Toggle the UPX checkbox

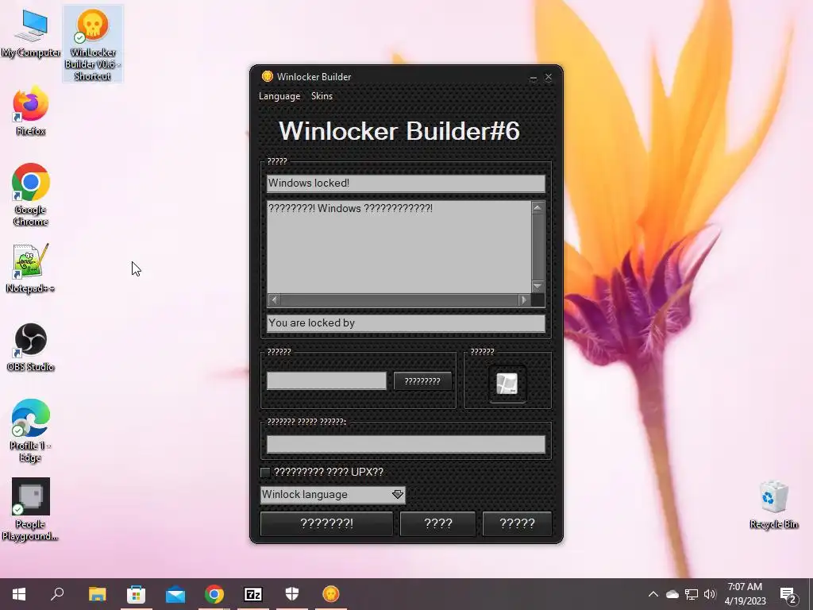(x=265, y=472)
